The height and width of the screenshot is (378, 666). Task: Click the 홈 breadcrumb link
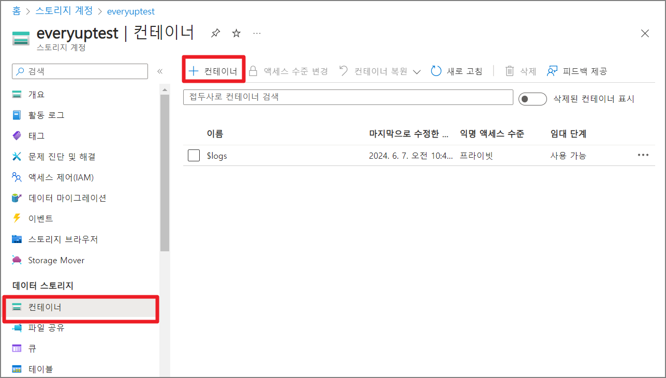click(x=17, y=11)
